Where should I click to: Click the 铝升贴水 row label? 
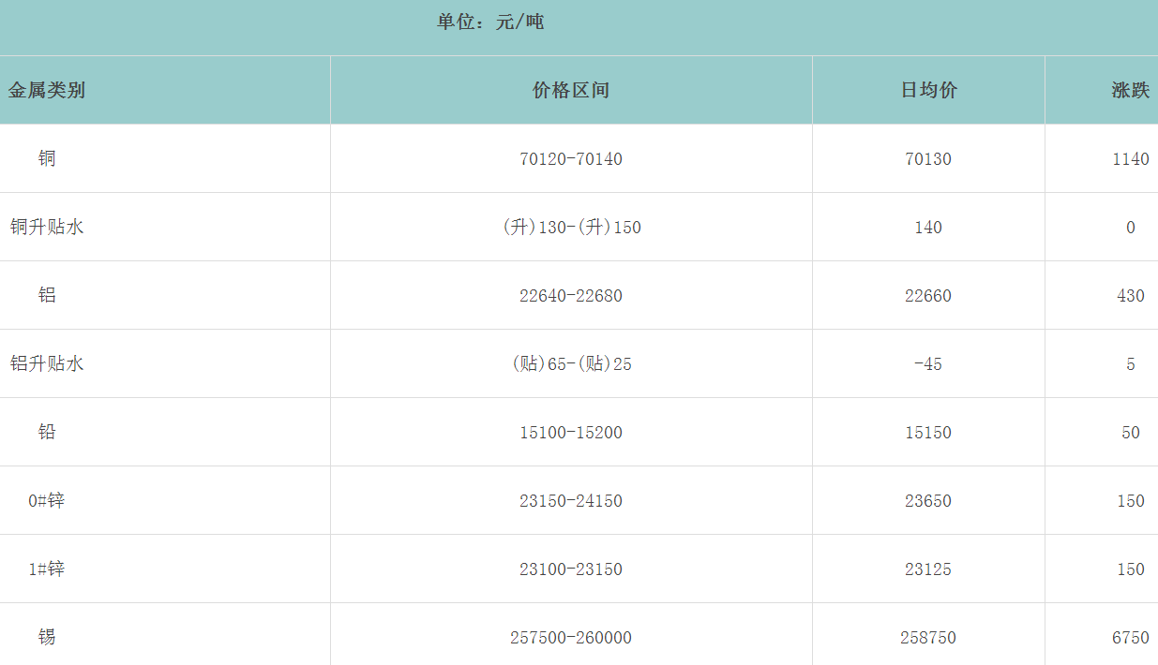coord(47,363)
